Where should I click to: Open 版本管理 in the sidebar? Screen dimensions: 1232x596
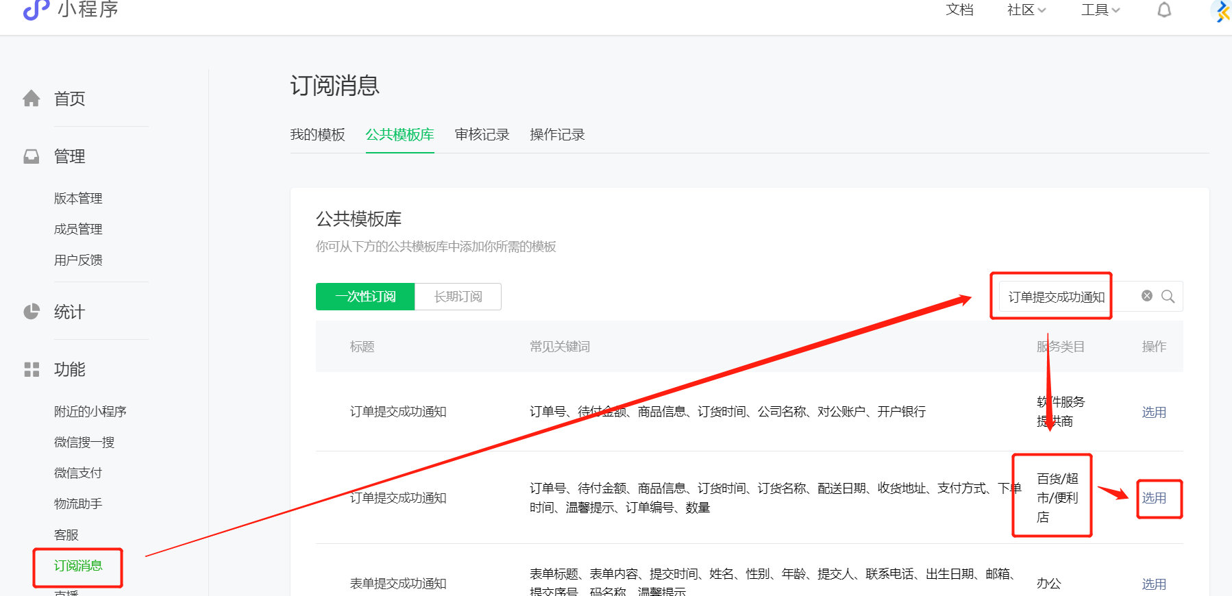coord(78,199)
